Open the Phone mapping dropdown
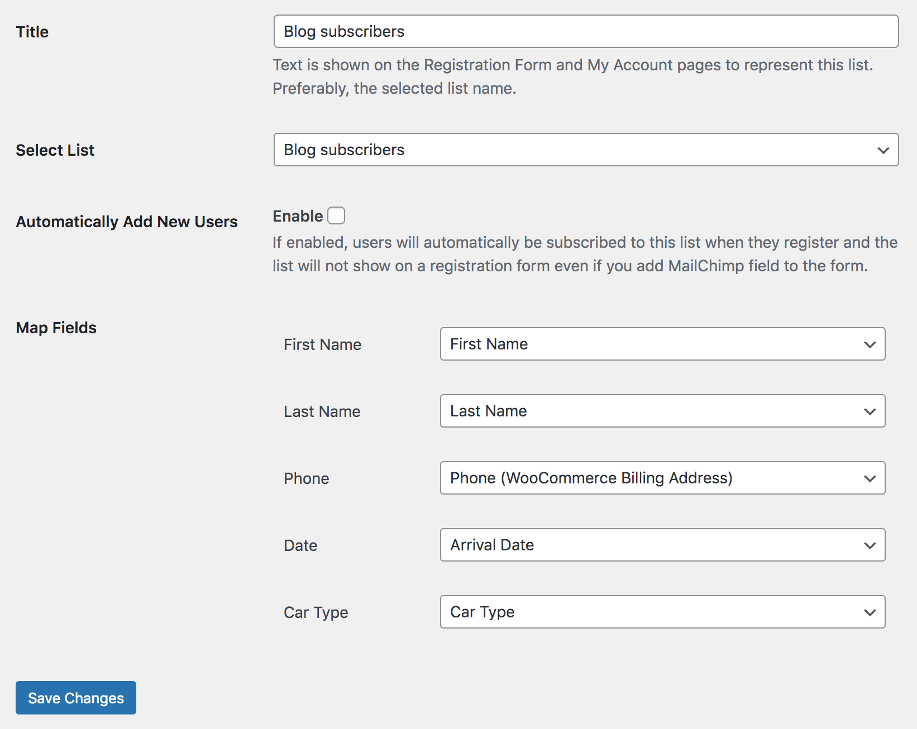Image resolution: width=917 pixels, height=729 pixels. pyautogui.click(x=662, y=478)
